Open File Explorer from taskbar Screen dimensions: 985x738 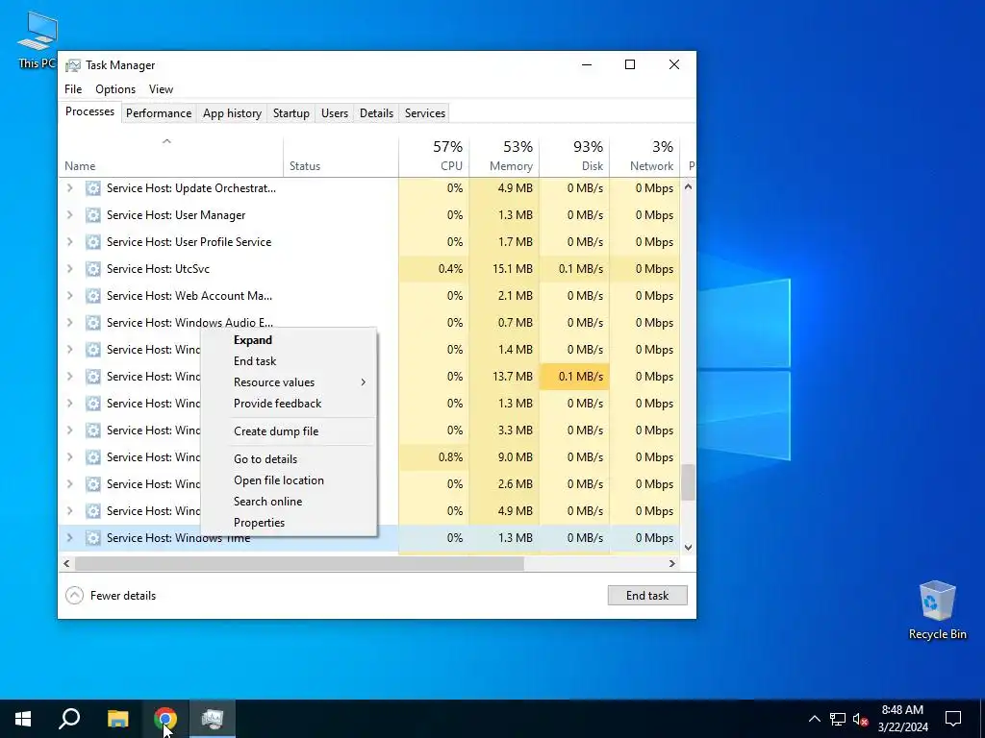pos(117,719)
